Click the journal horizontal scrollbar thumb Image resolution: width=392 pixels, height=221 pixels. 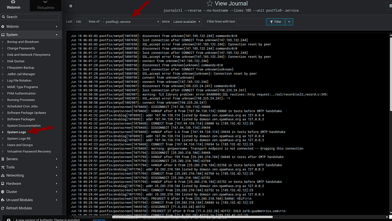(x=193, y=217)
